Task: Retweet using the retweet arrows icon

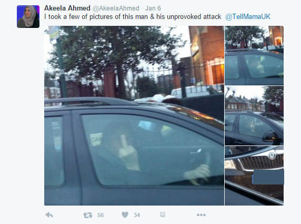Action: 88,215
